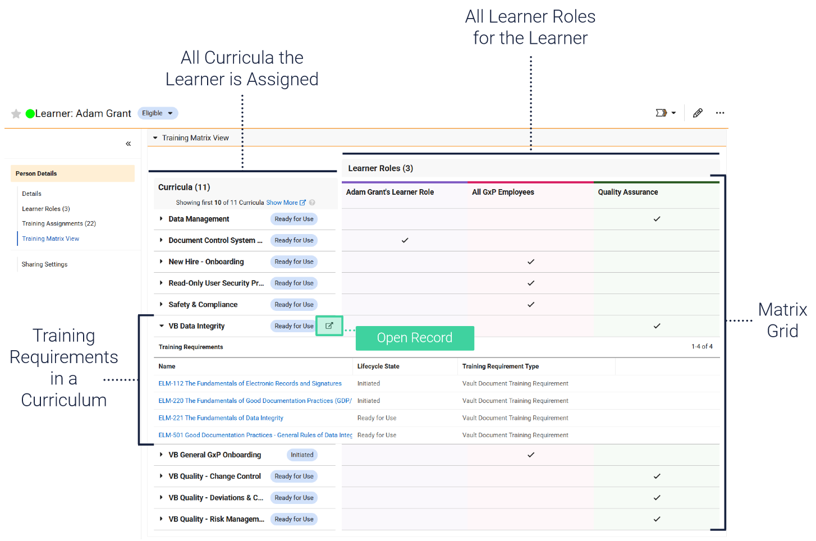
Task: Open ELM-501 General Rules of Data Integrity link
Action: click(x=255, y=435)
